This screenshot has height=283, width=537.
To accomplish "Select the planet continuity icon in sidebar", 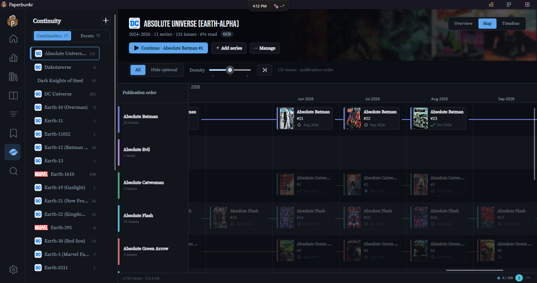I will (13, 152).
